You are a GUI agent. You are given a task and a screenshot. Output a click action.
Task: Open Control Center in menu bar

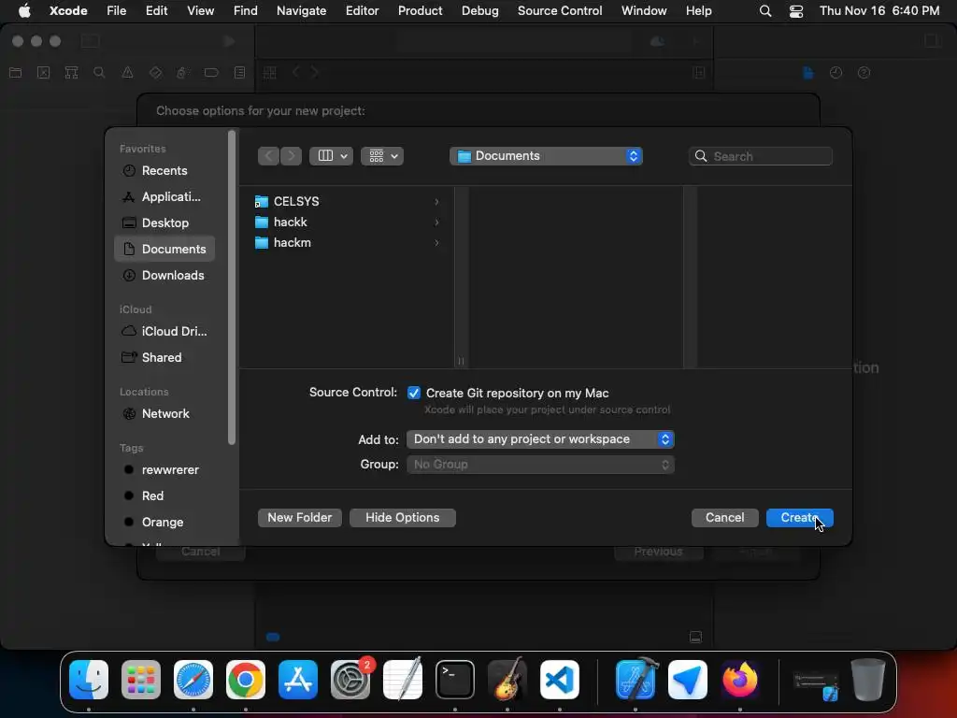[x=796, y=11]
